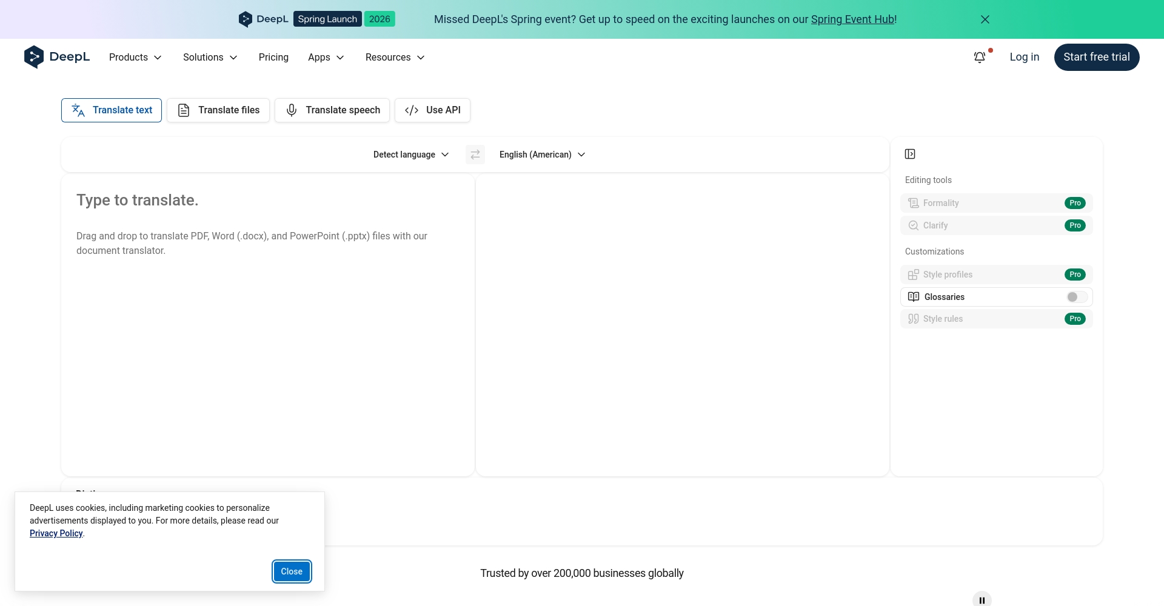Click the Spring Launch 2026 badge

[344, 19]
